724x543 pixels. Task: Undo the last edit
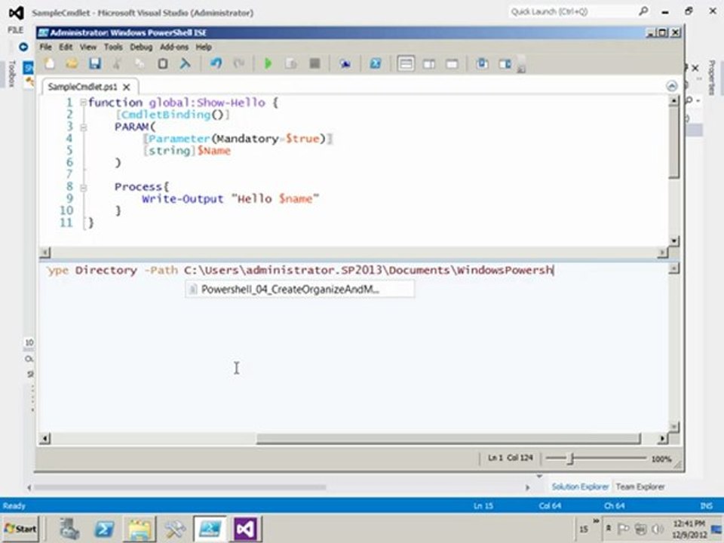click(x=216, y=63)
